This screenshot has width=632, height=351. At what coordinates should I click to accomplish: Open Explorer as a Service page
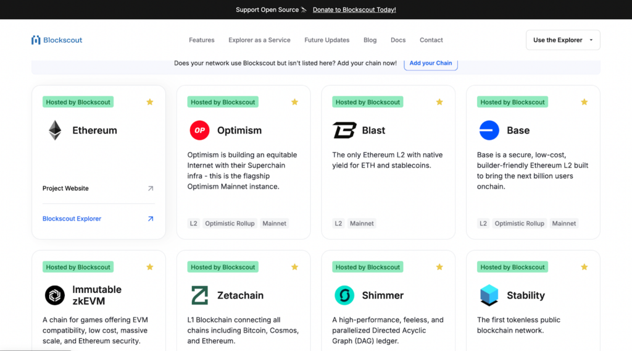point(259,40)
